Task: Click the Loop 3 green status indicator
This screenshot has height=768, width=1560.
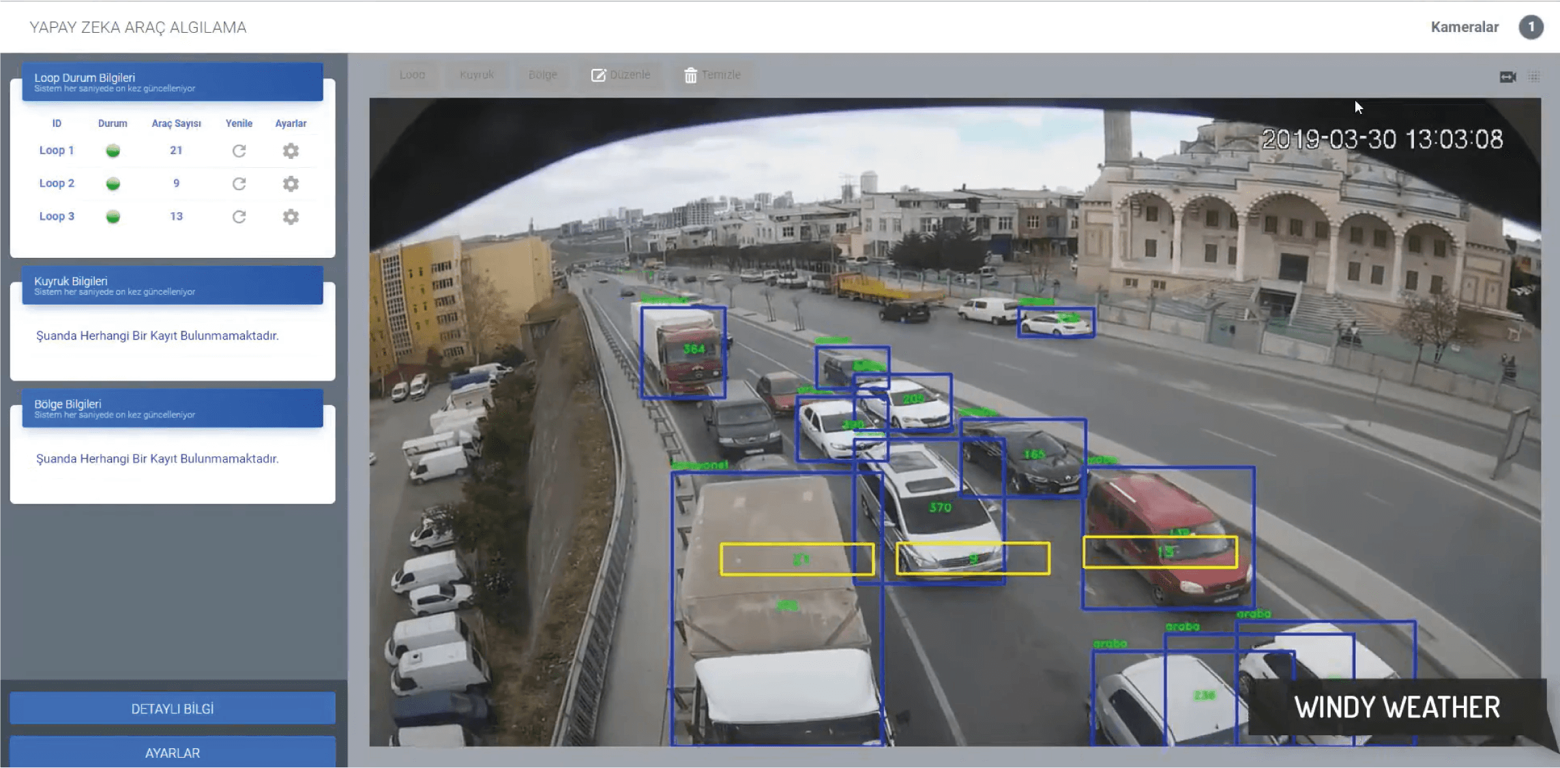Action: coord(113,217)
